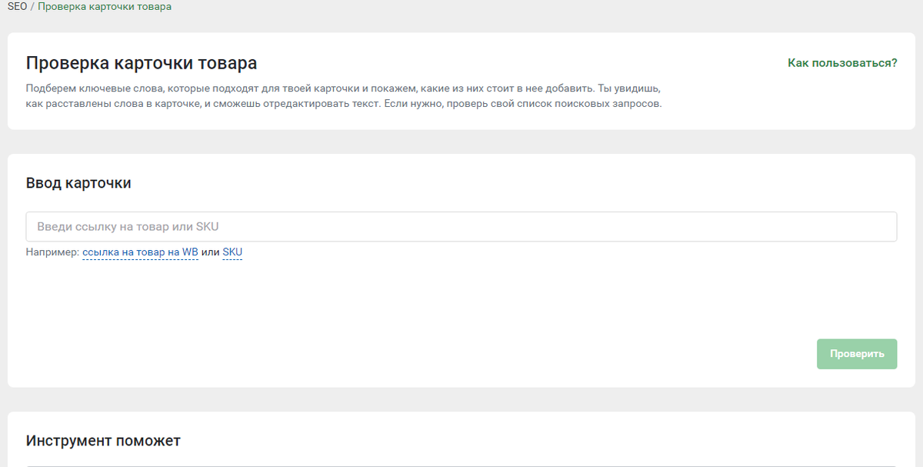
Task: Open the 'Как пользоваться?' help link
Action: tap(842, 63)
